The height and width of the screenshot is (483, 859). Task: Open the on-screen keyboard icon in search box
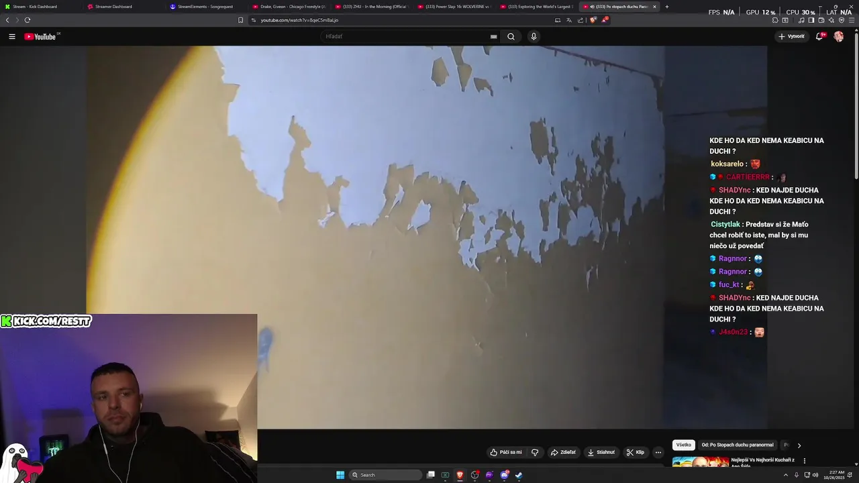pos(493,37)
